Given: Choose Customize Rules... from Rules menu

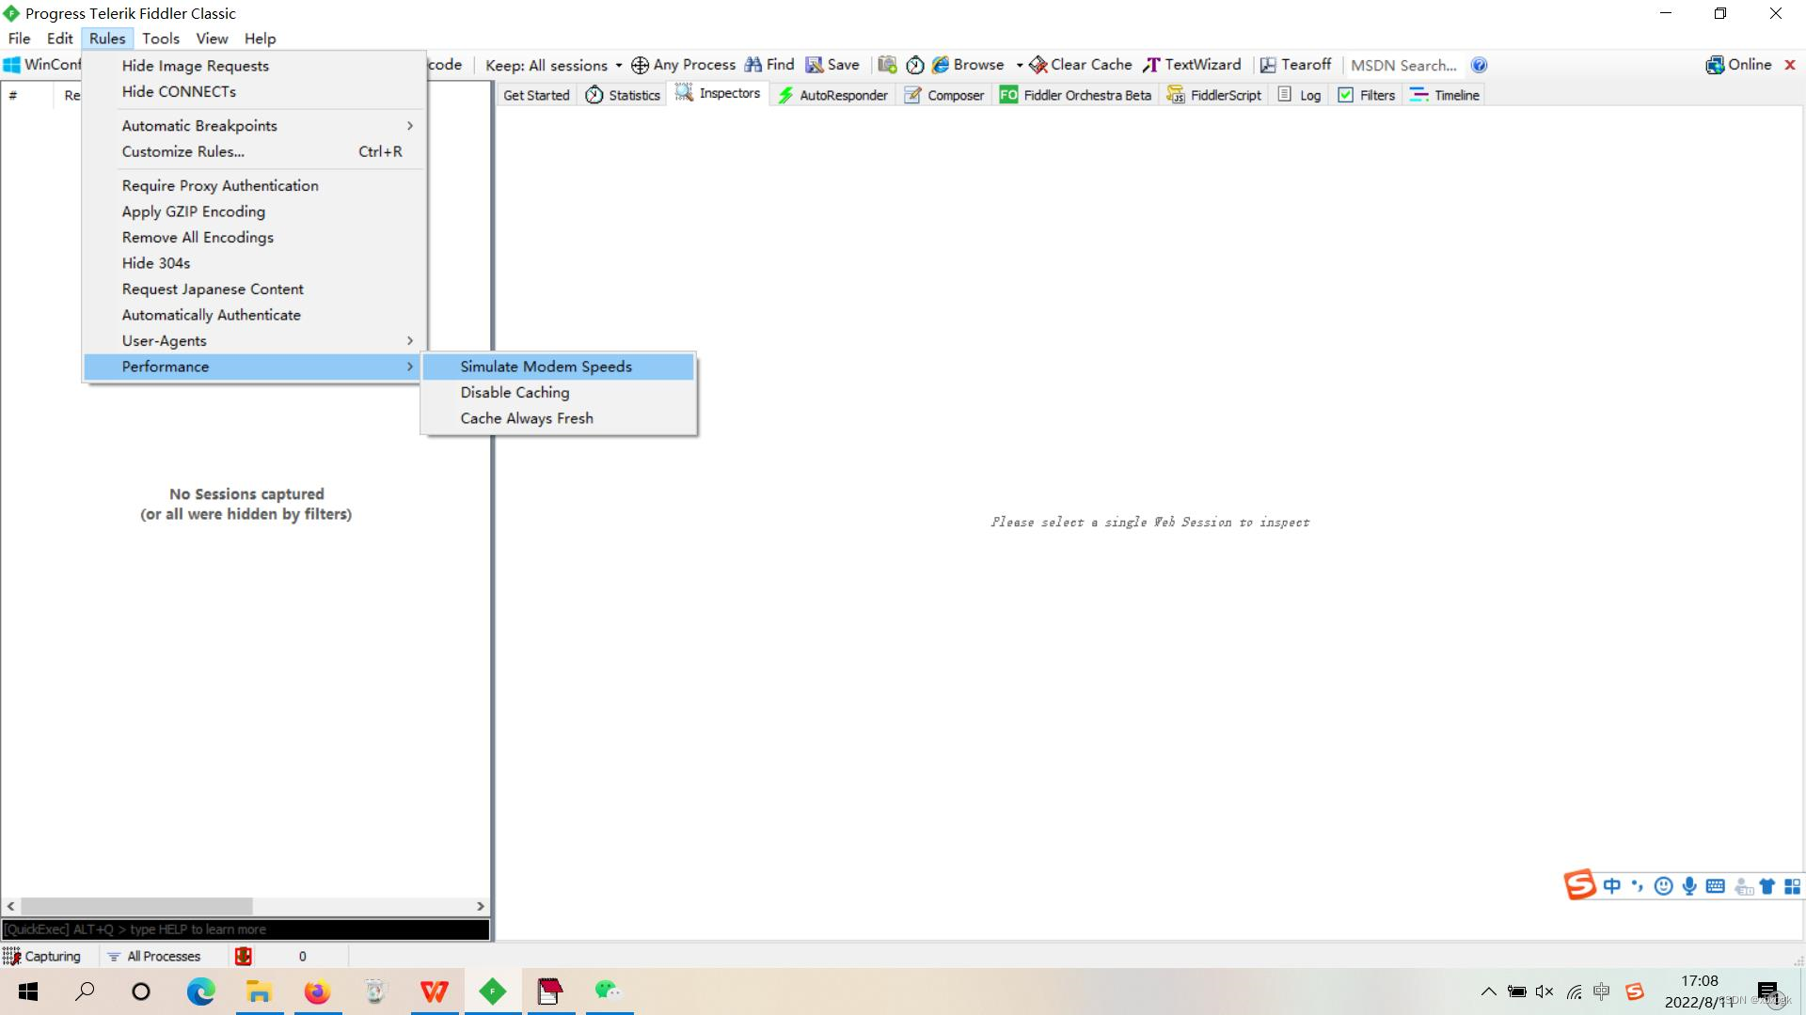Looking at the screenshot, I should pos(255,151).
